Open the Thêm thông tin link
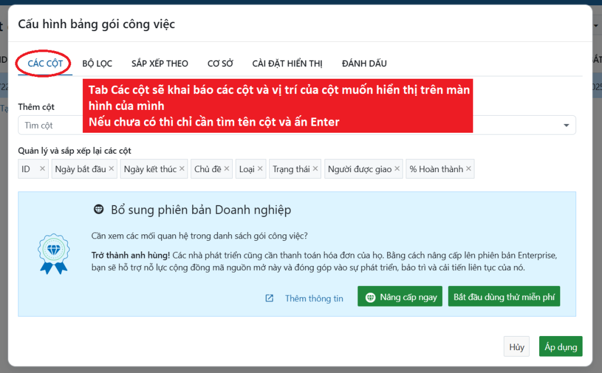 coord(313,298)
